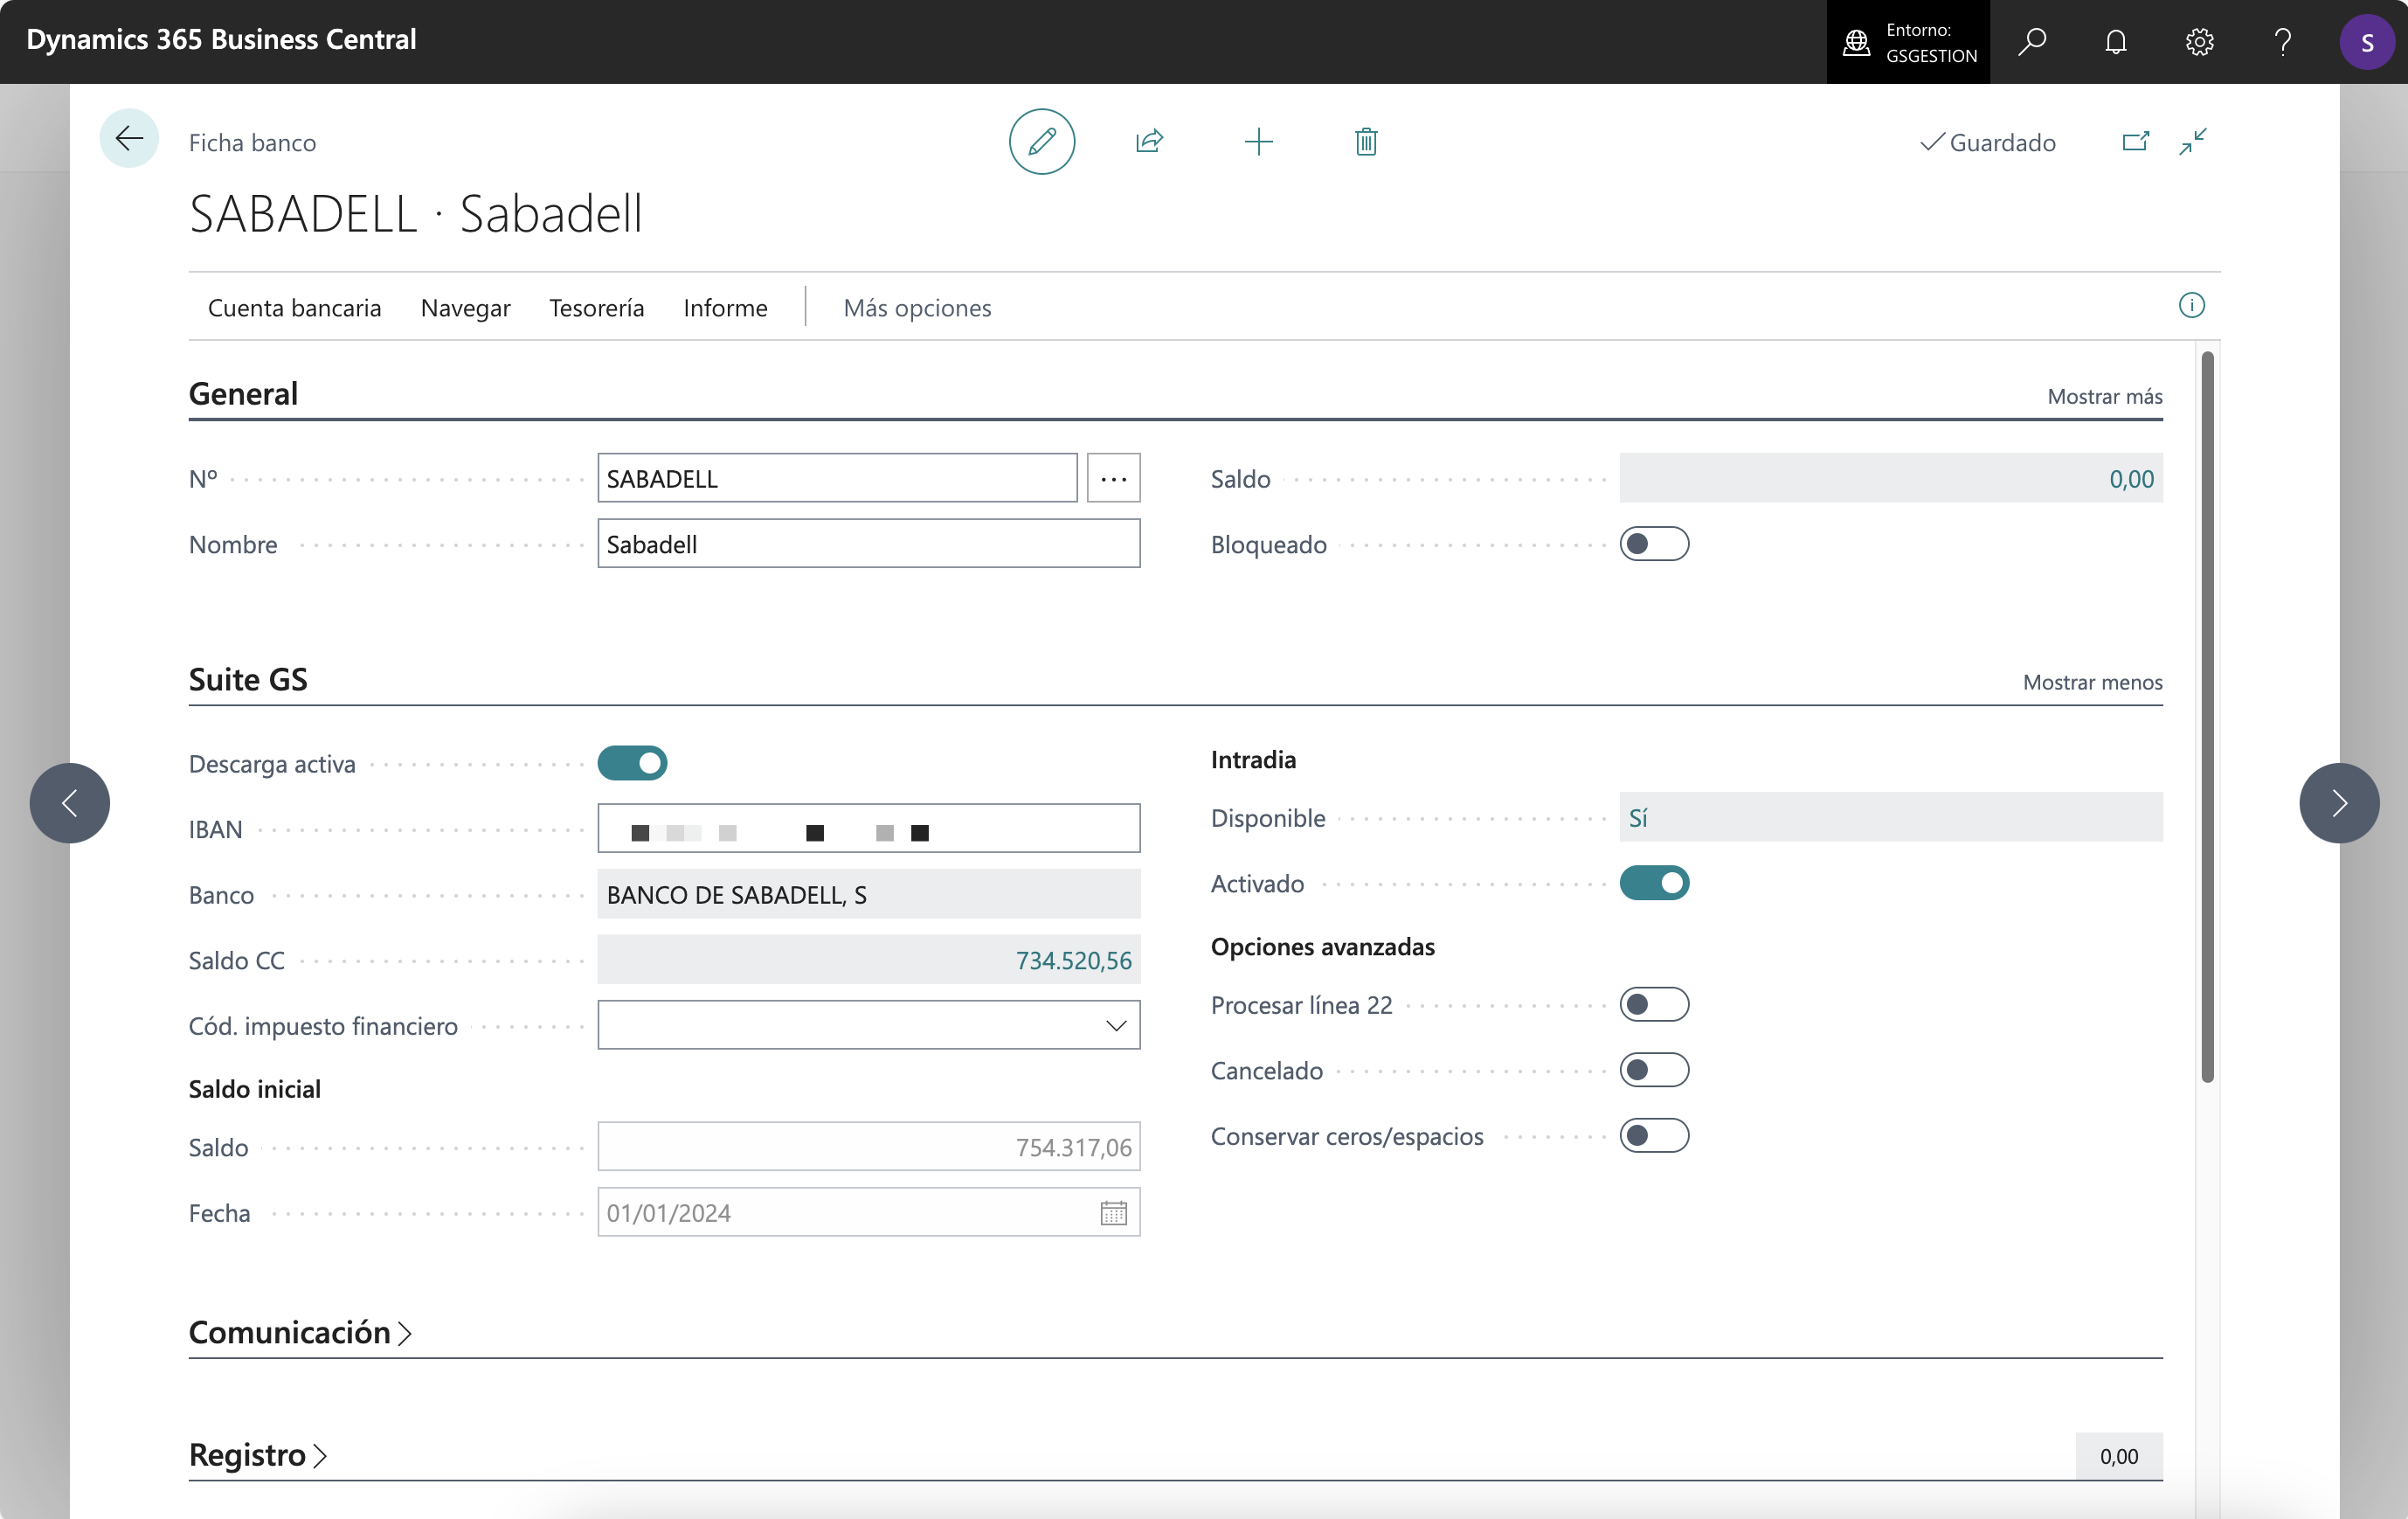Open the Tesorería menu
This screenshot has height=1519, width=2408.
[596, 307]
